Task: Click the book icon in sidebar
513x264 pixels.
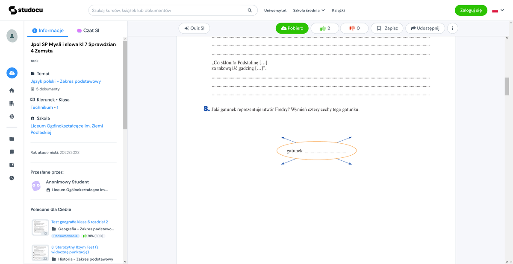Action: (12, 152)
